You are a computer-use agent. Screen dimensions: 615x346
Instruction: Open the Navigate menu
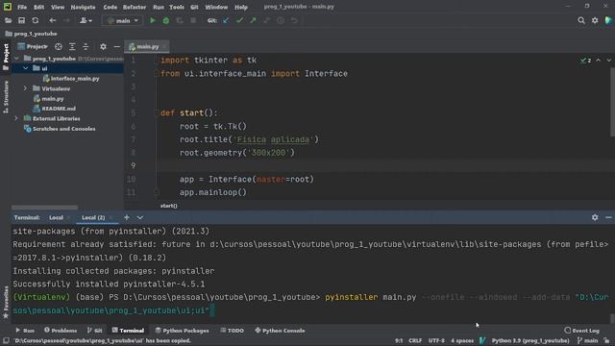coord(83,7)
